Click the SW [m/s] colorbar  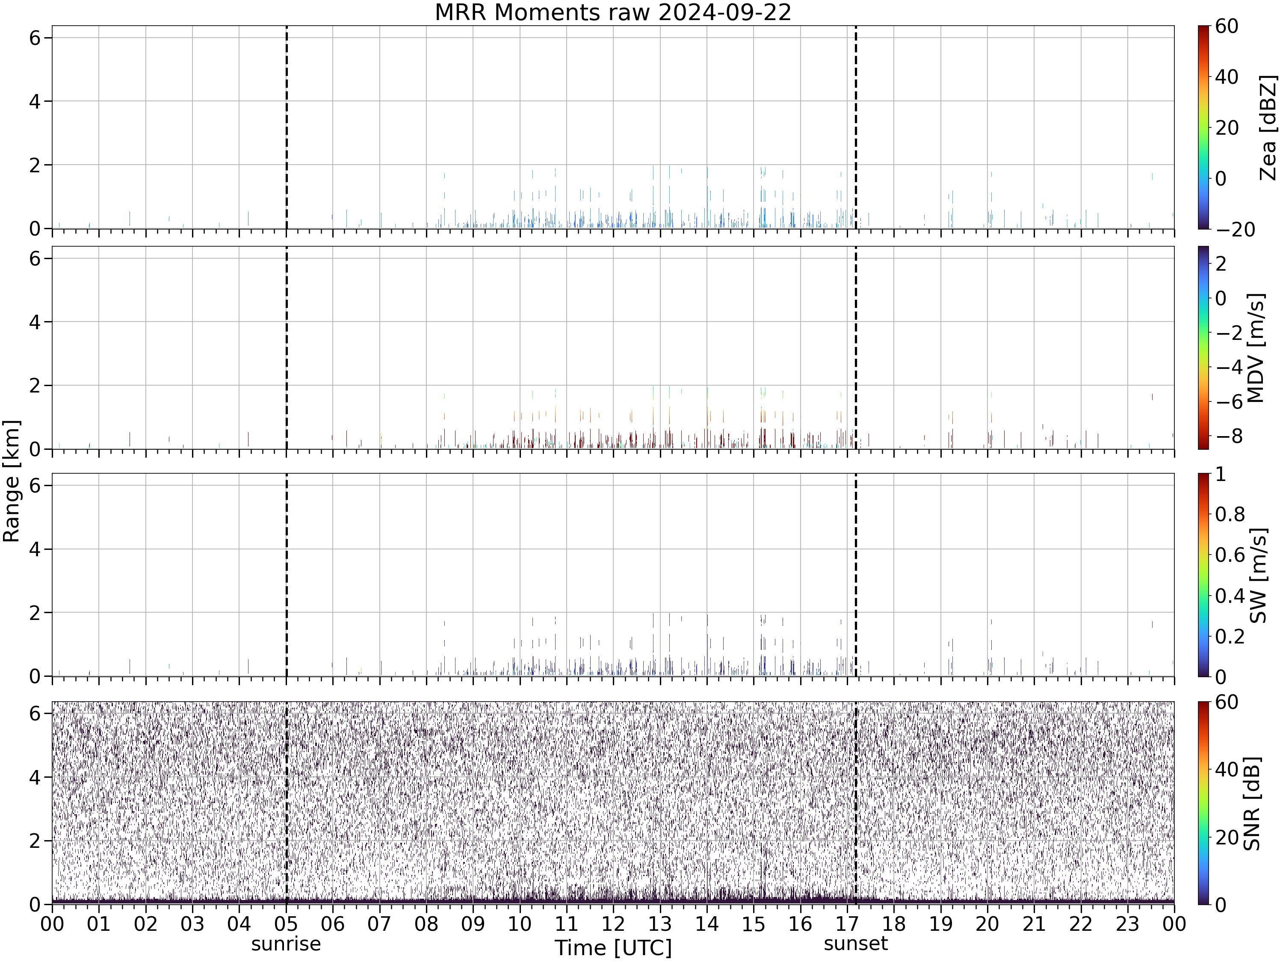click(1203, 575)
